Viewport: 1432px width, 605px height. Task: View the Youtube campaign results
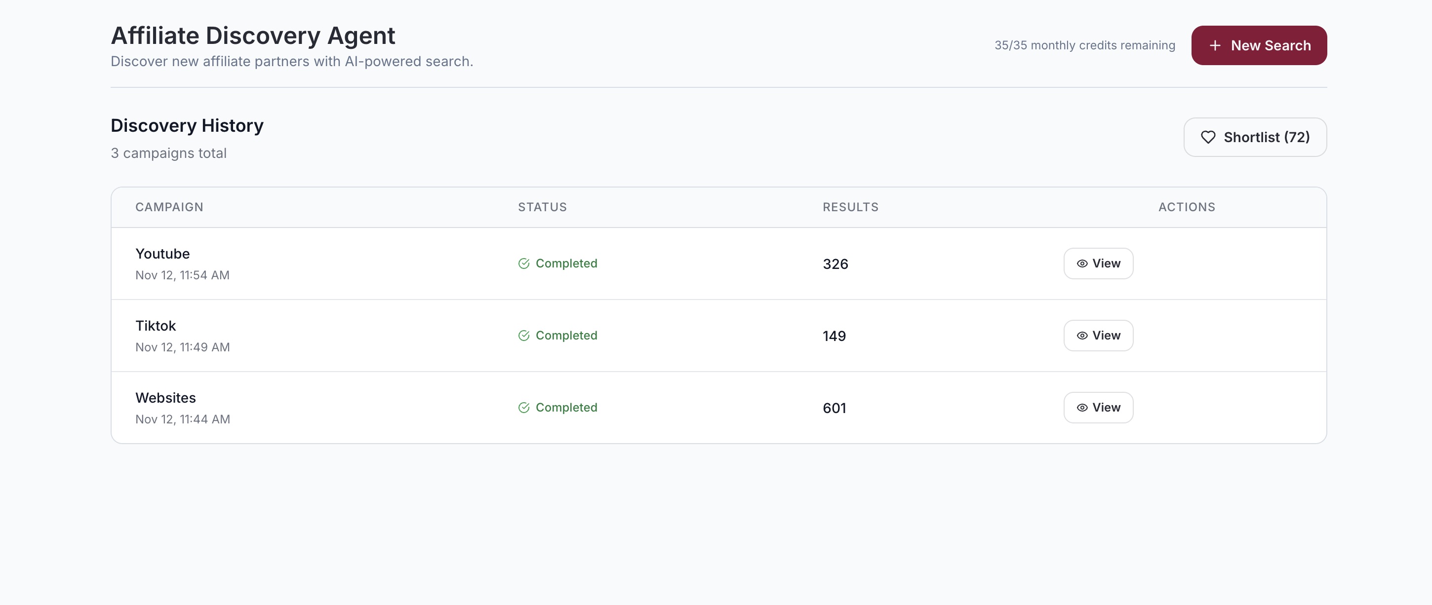1098,264
